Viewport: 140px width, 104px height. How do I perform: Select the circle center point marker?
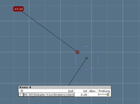pyautogui.click(x=86, y=58)
